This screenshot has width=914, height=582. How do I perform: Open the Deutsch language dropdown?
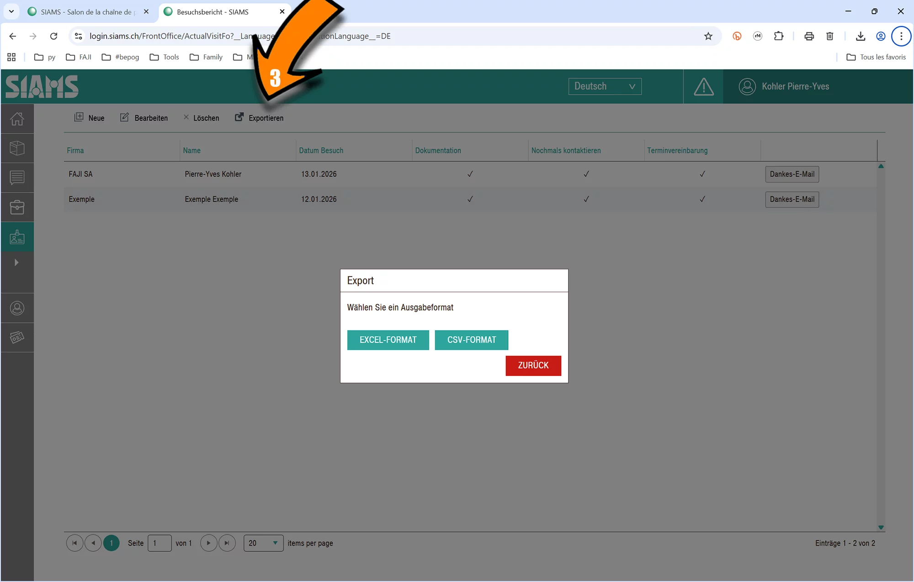605,86
